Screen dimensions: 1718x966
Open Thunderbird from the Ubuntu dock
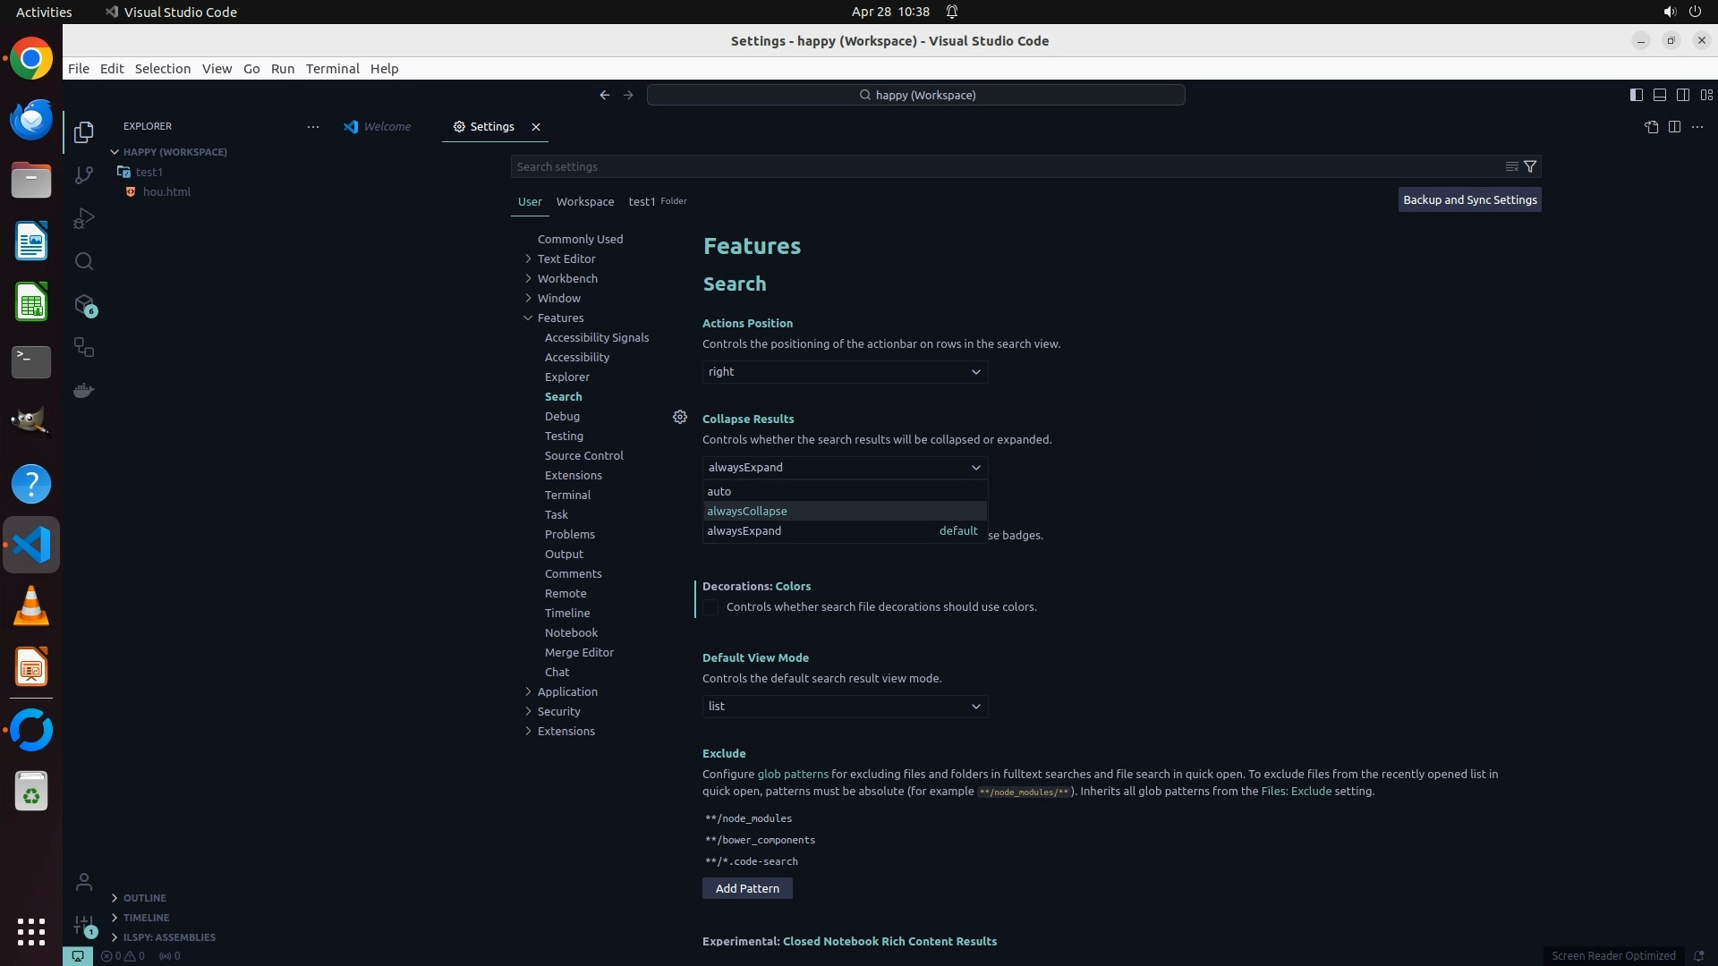pos(31,119)
